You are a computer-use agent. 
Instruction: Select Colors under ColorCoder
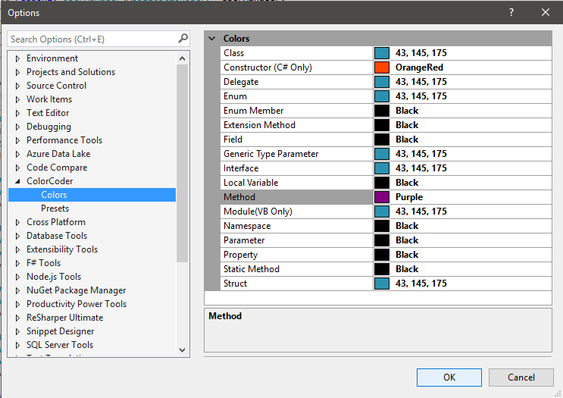[54, 195]
